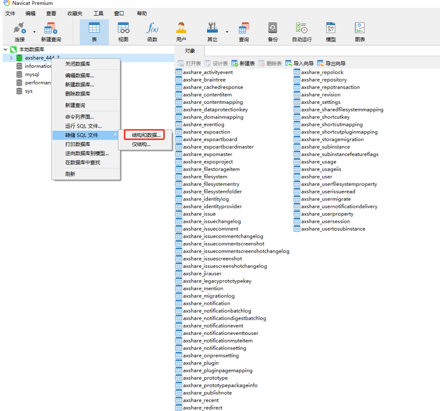Click the 本地数据库 connection icon
The image size is (440, 411).
click(x=13, y=50)
